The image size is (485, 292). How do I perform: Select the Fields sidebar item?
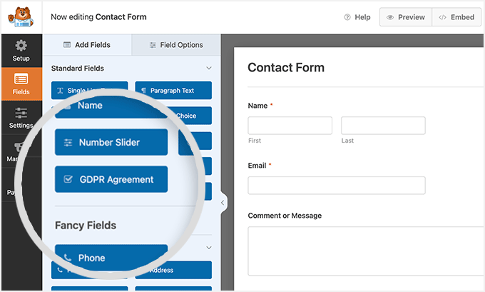[21, 84]
